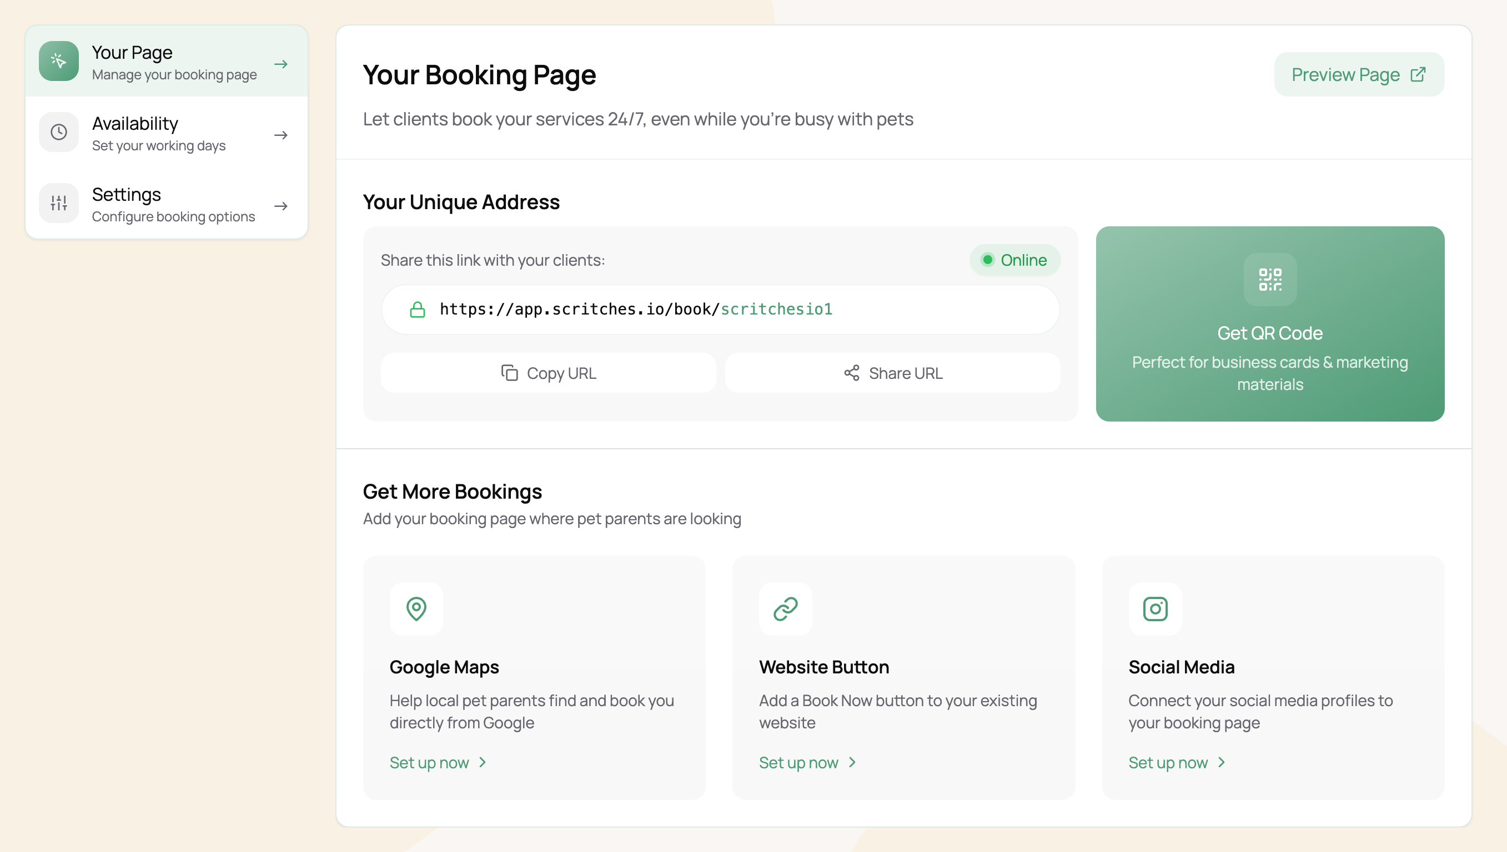Open the Settings menu item
The image size is (1507, 852).
(x=167, y=204)
